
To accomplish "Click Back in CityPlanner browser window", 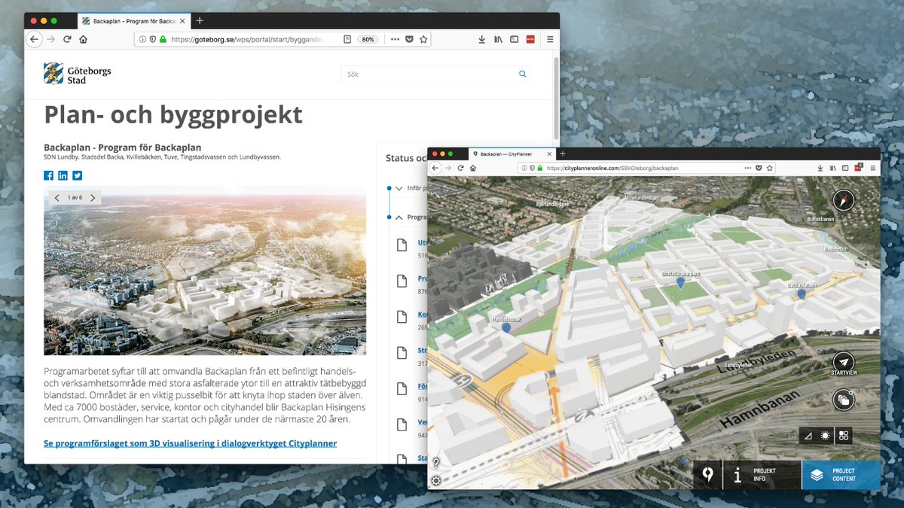I will pyautogui.click(x=435, y=168).
